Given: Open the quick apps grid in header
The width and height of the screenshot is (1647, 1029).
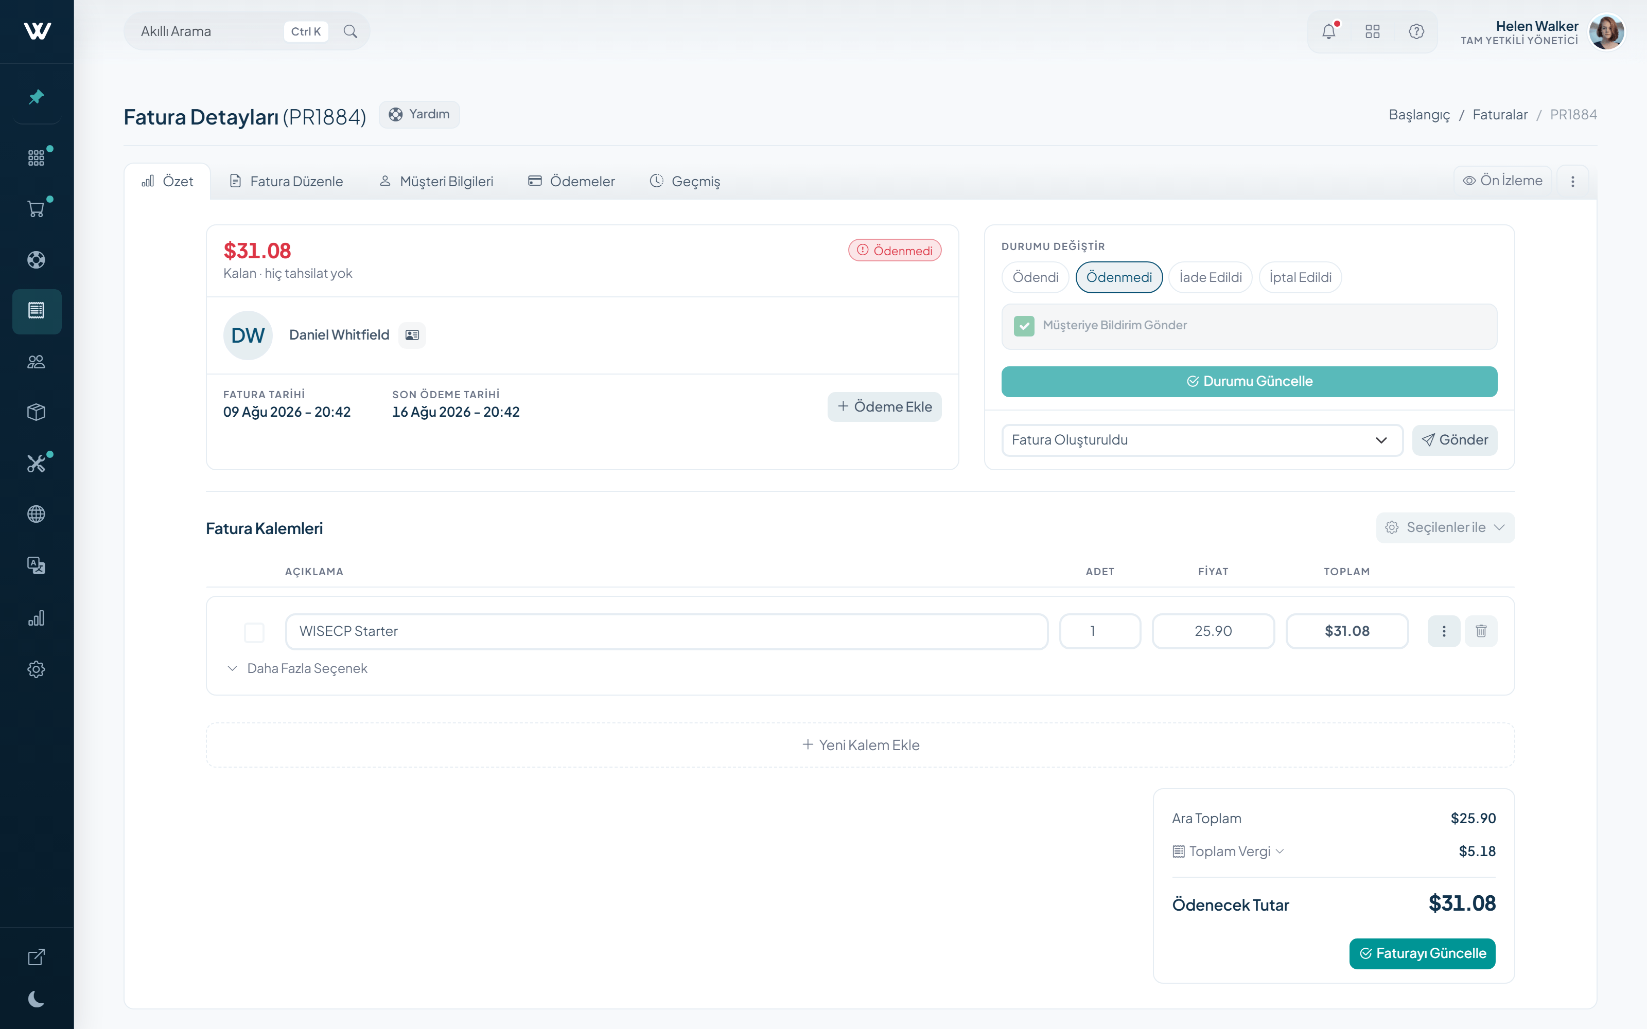Looking at the screenshot, I should [1373, 31].
